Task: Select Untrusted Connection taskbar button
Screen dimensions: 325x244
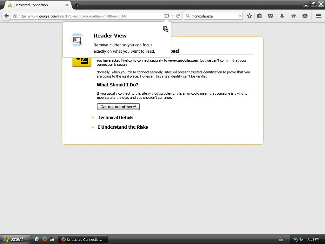Action: [83, 240]
